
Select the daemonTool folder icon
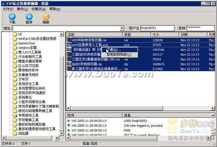pos(15,43)
